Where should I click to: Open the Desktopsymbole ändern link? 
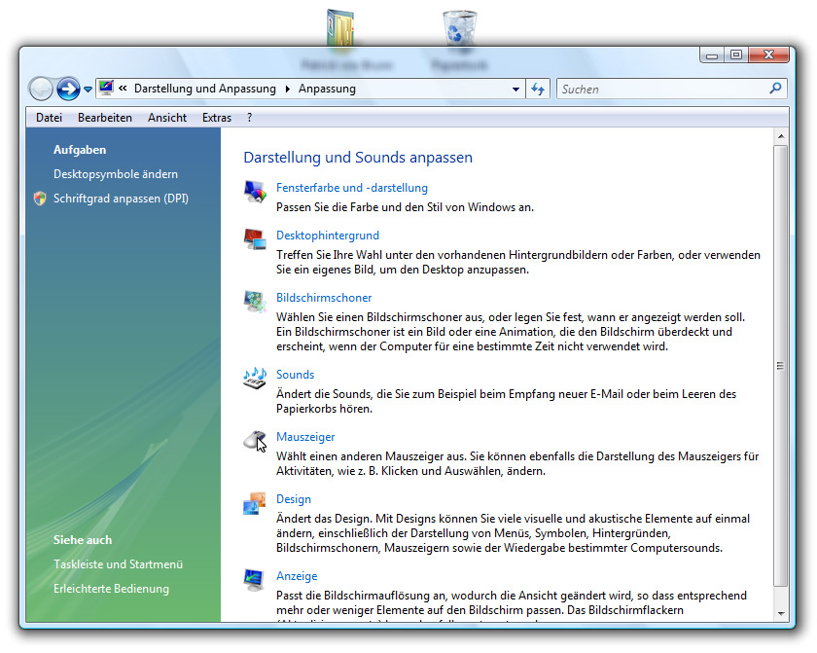coord(116,174)
